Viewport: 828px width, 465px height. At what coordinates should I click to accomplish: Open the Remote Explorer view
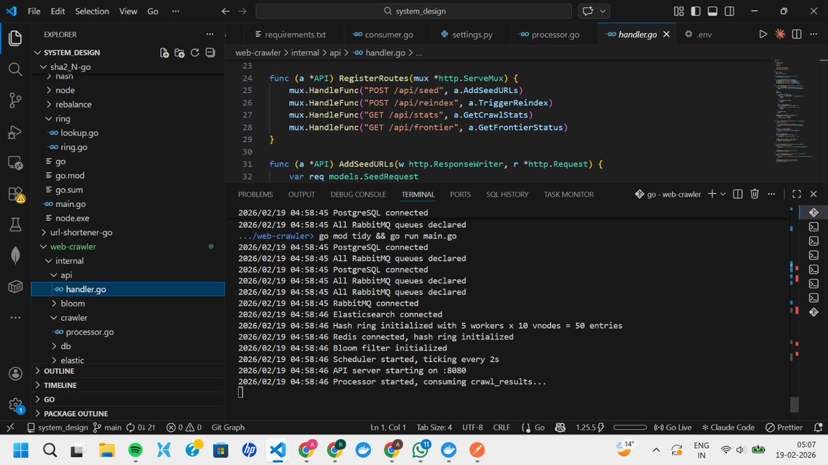point(15,164)
